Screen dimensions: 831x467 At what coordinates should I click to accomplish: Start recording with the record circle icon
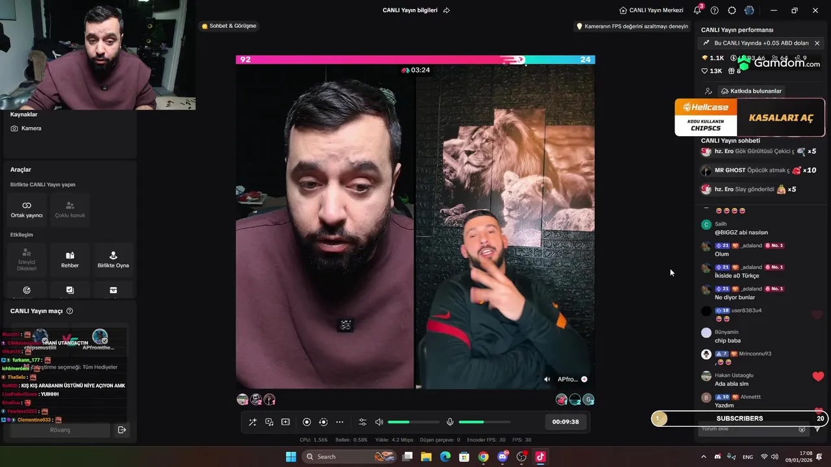tap(307, 422)
